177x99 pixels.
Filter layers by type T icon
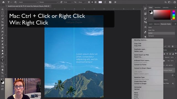coord(167,54)
